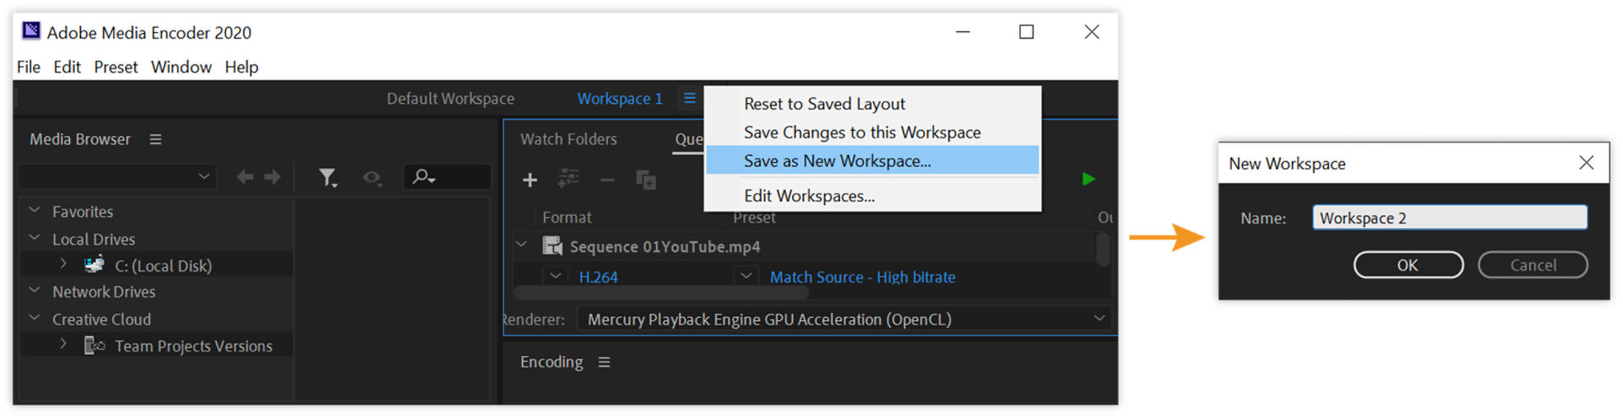Click OK in New Workspace dialog
The width and height of the screenshot is (1623, 419).
tap(1407, 265)
